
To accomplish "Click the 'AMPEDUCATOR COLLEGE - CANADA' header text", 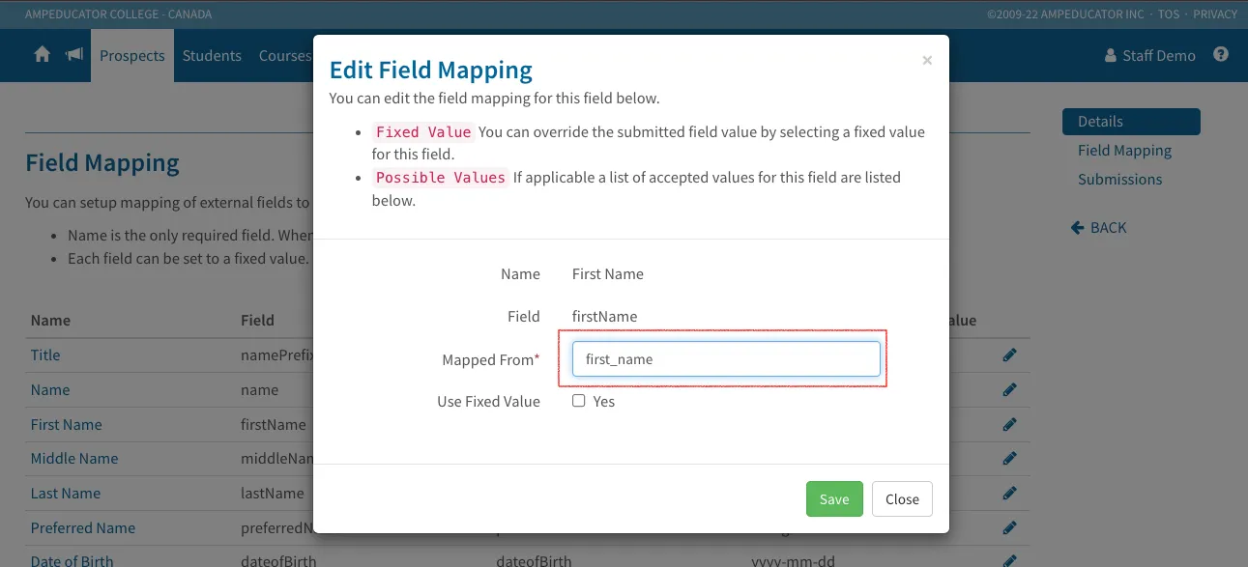I will tap(118, 14).
